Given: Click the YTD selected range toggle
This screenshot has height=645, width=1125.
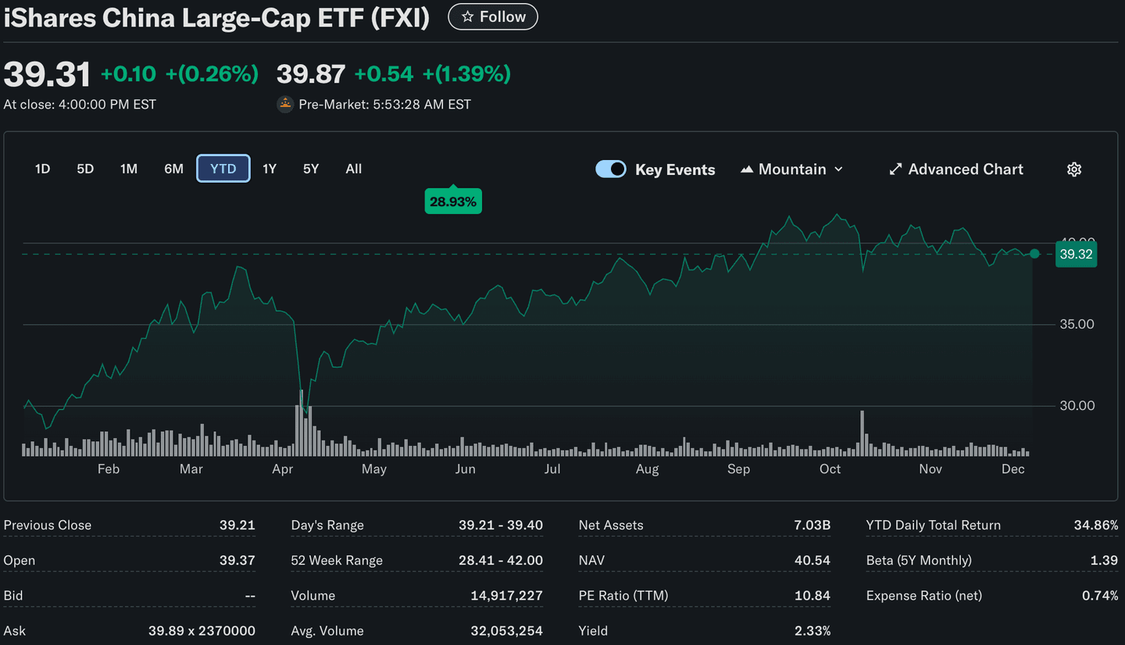Looking at the screenshot, I should pos(223,169).
